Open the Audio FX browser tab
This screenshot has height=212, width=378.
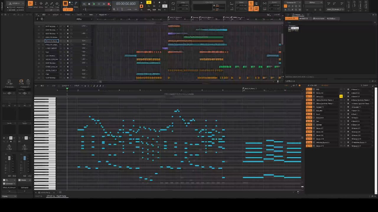click(292, 19)
